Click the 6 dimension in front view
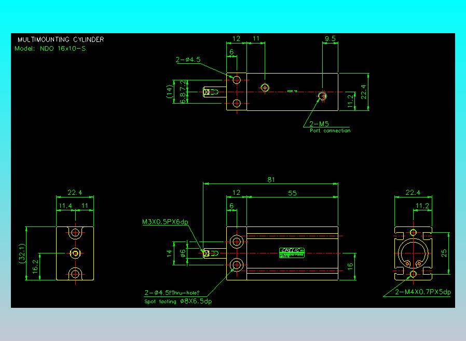This screenshot has height=341, width=466. tap(231, 206)
